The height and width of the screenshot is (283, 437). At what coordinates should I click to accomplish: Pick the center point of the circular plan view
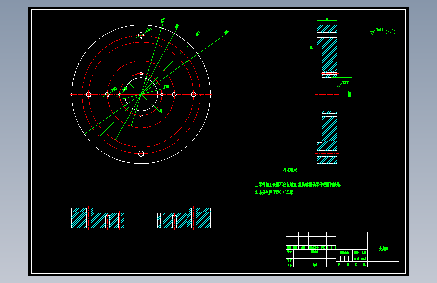(x=141, y=95)
